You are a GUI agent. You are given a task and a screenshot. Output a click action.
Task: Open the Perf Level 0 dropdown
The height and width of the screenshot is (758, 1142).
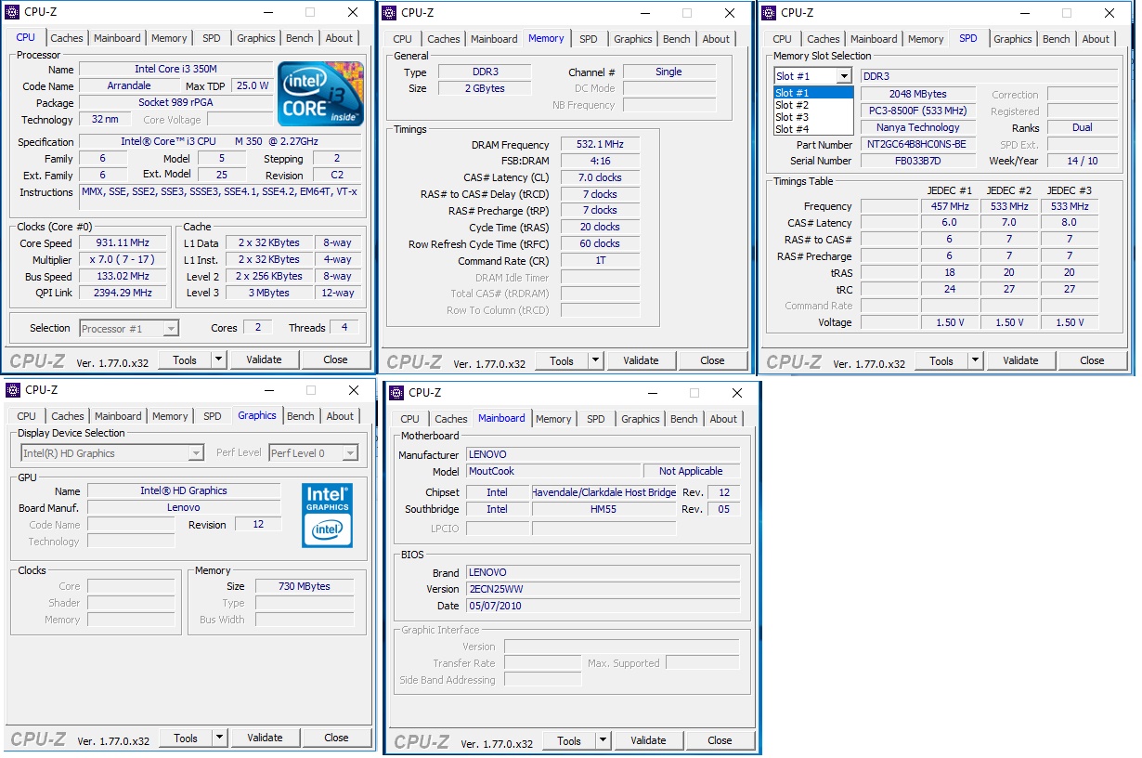[x=313, y=453]
